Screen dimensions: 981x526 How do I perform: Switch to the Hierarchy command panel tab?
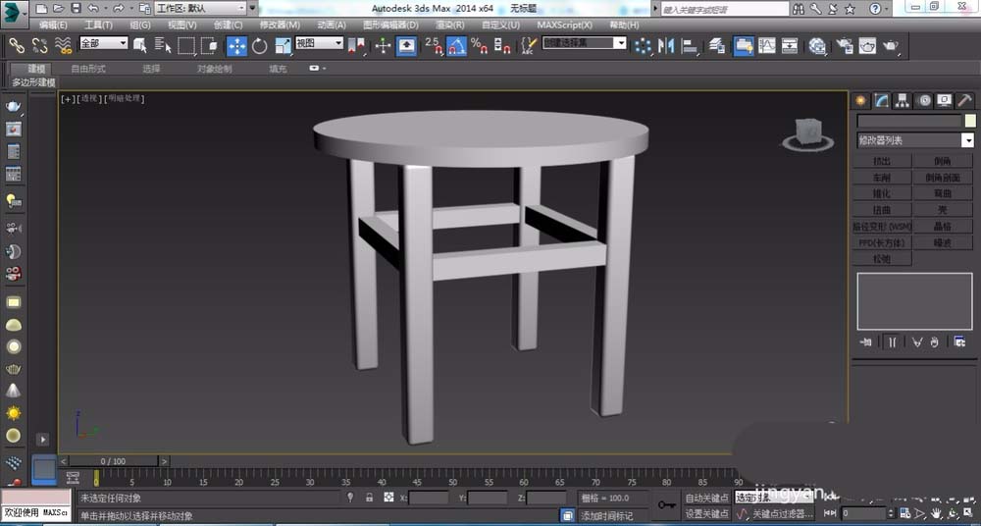[x=903, y=101]
